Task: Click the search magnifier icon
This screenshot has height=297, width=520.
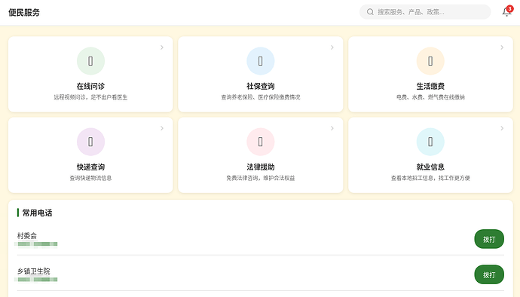Action: (x=370, y=12)
